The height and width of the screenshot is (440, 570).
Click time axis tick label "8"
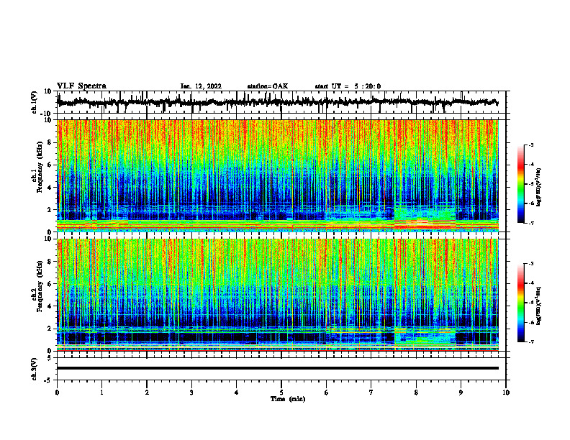(416, 393)
